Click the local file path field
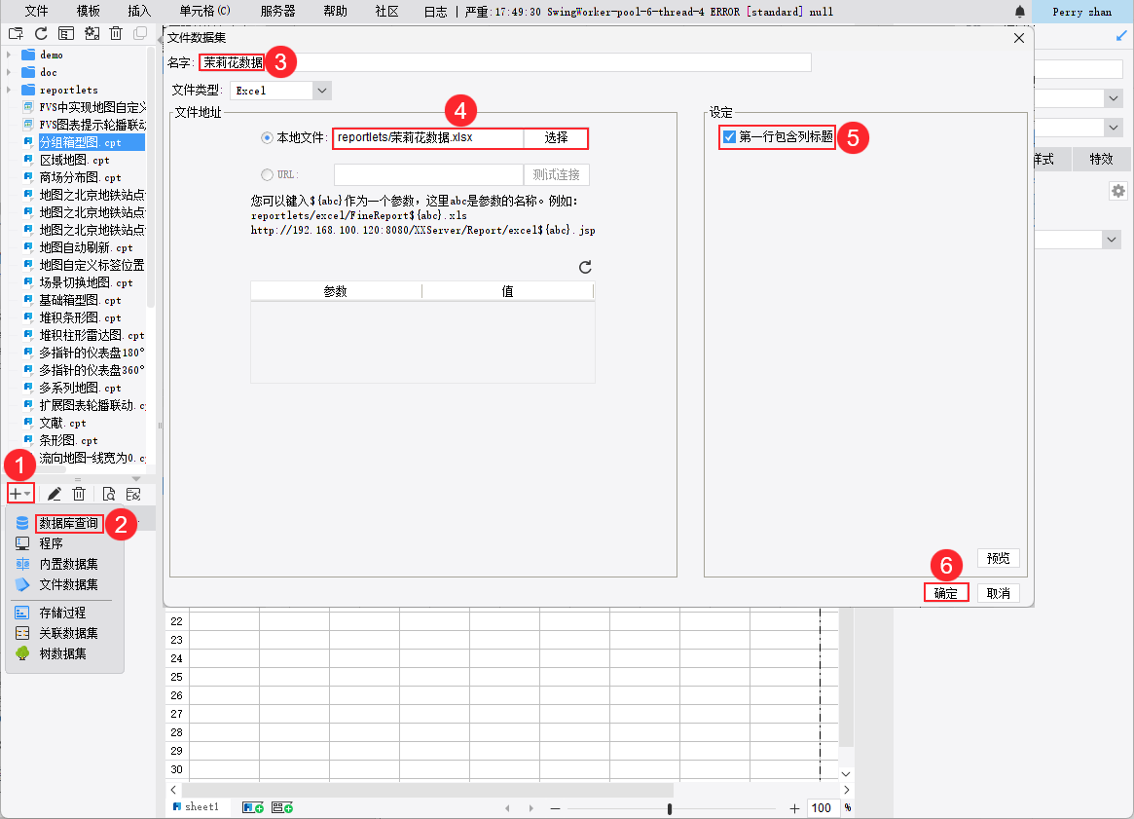 [x=428, y=137]
